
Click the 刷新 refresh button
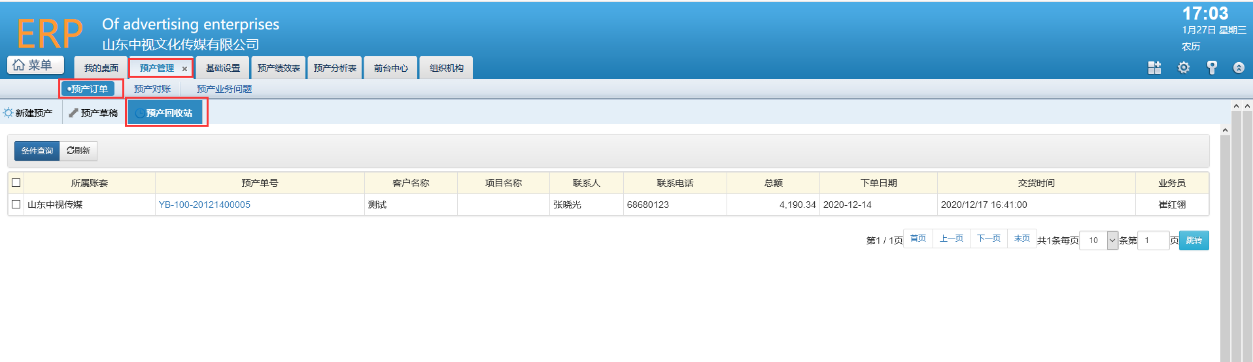[78, 151]
